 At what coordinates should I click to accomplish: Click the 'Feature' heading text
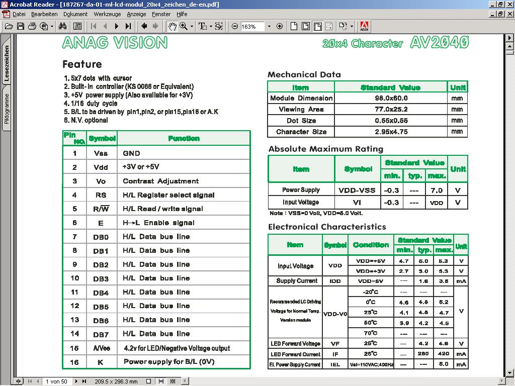82,64
